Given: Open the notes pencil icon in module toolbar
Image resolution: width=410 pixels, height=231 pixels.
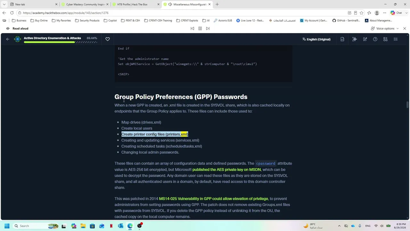Looking at the screenshot, I should [365, 39].
